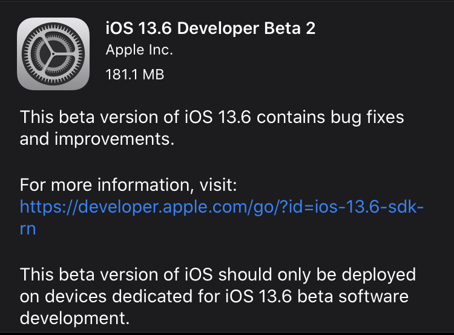This screenshot has width=454, height=335.
Task: Click the 'For more information, visit:' text
Action: click(128, 185)
